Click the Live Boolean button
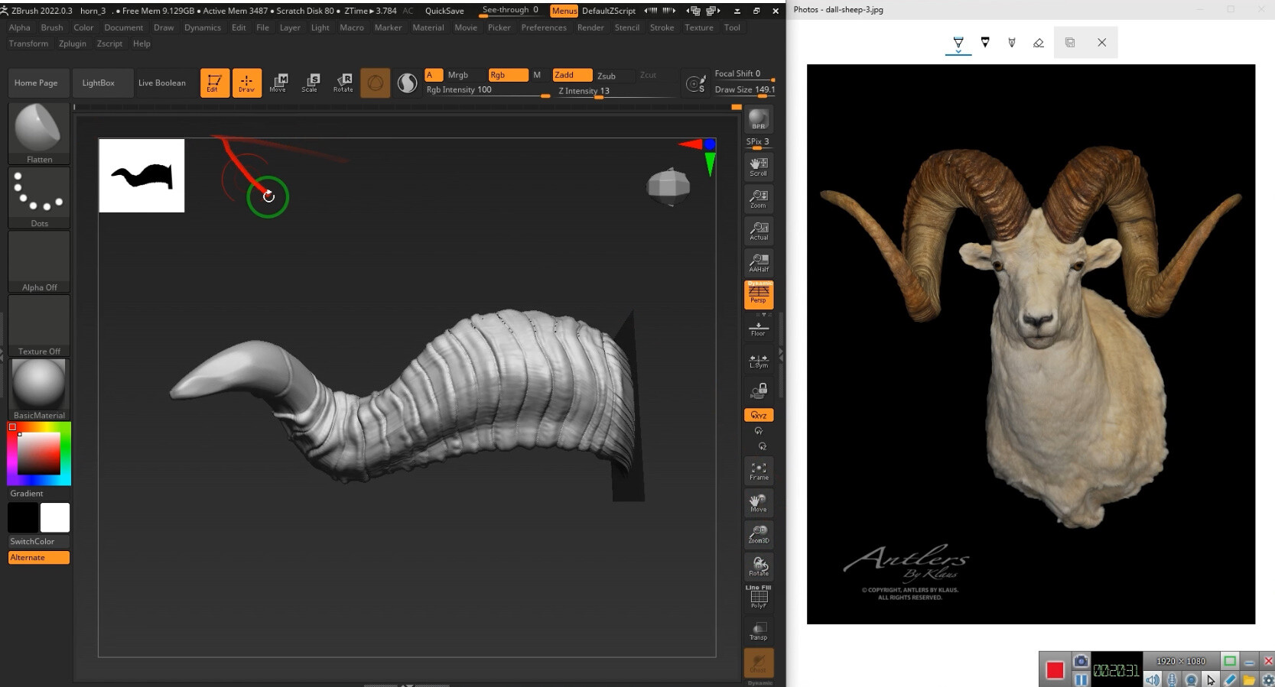 tap(162, 83)
